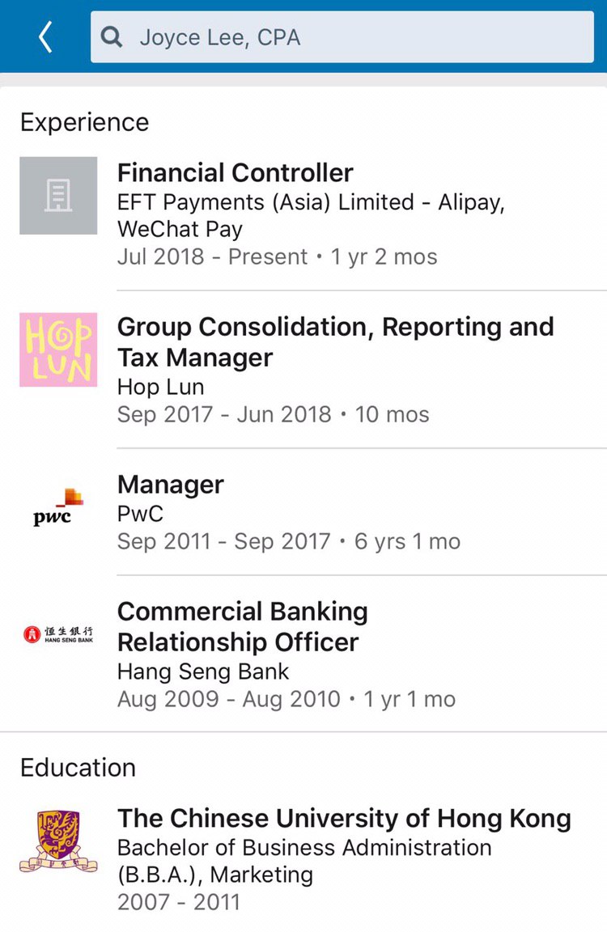This screenshot has height=932, width=607.
Task: Open the EFT Payments placeholder building logo
Action: (x=58, y=196)
